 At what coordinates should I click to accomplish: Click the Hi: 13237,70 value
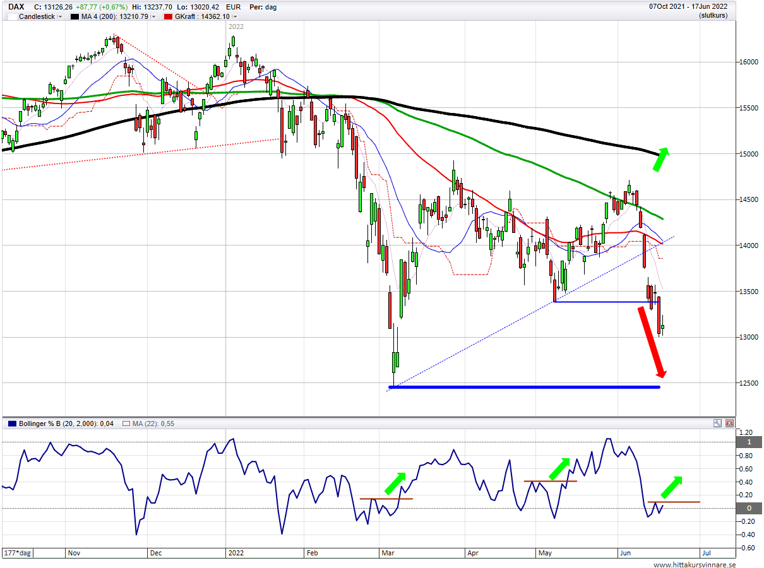[152, 7]
